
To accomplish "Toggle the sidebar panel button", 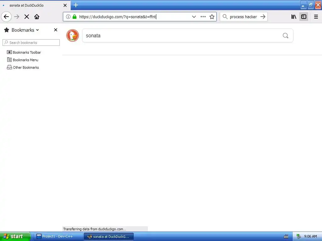I will [304, 17].
